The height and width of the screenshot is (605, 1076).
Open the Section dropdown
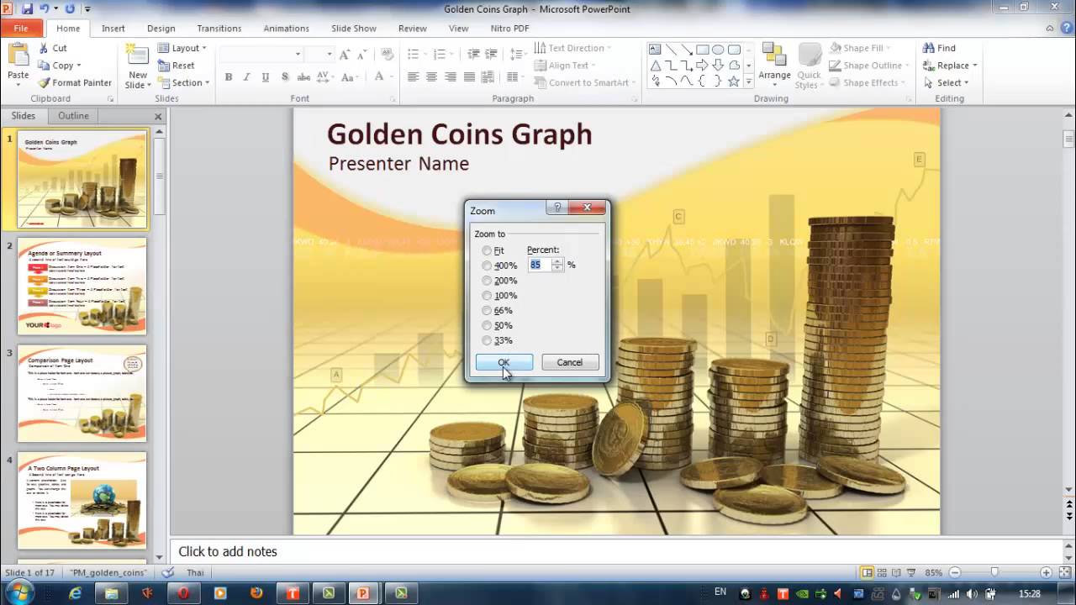pos(183,82)
